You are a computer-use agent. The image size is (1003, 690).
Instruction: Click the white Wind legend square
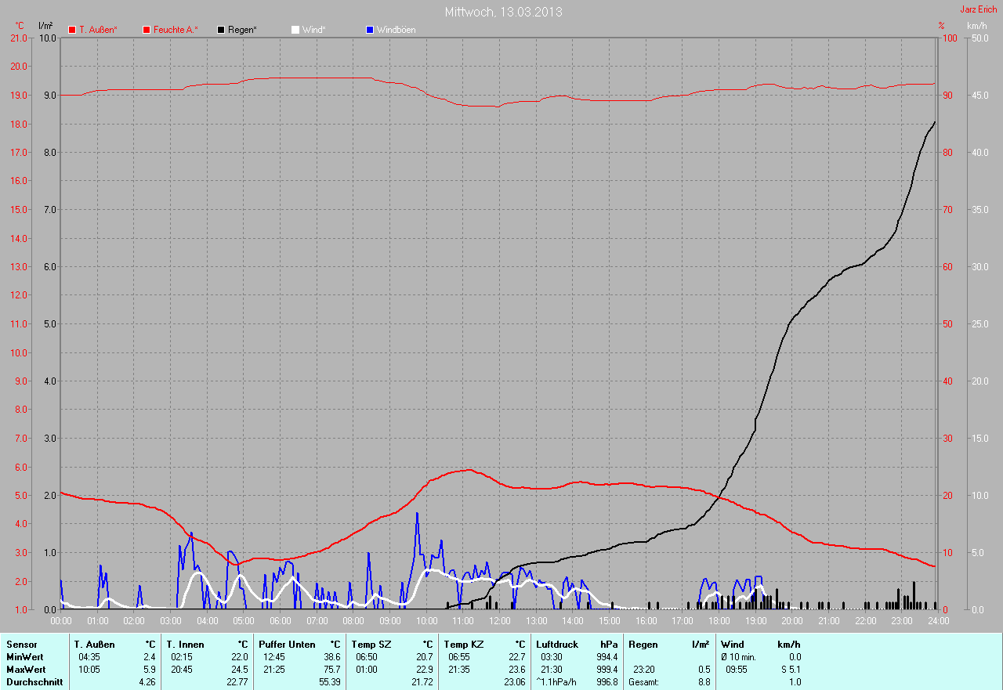pos(295,30)
